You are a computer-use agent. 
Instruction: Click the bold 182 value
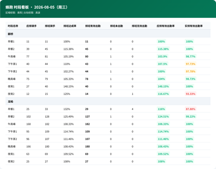[87, 124]
